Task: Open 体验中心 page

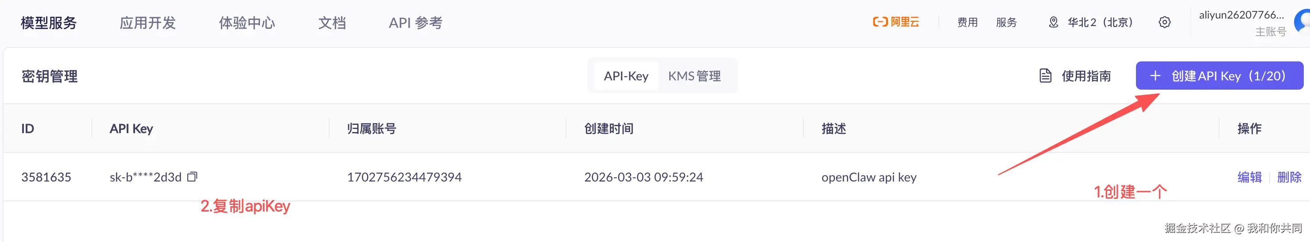Action: [247, 23]
